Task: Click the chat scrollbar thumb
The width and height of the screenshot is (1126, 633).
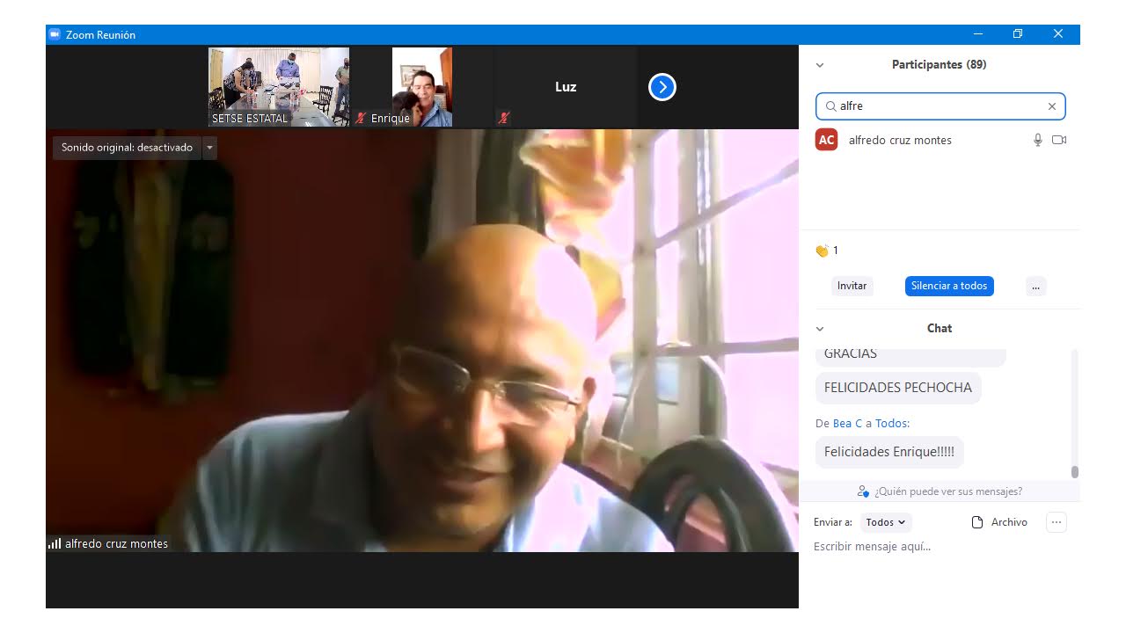Action: (1074, 472)
